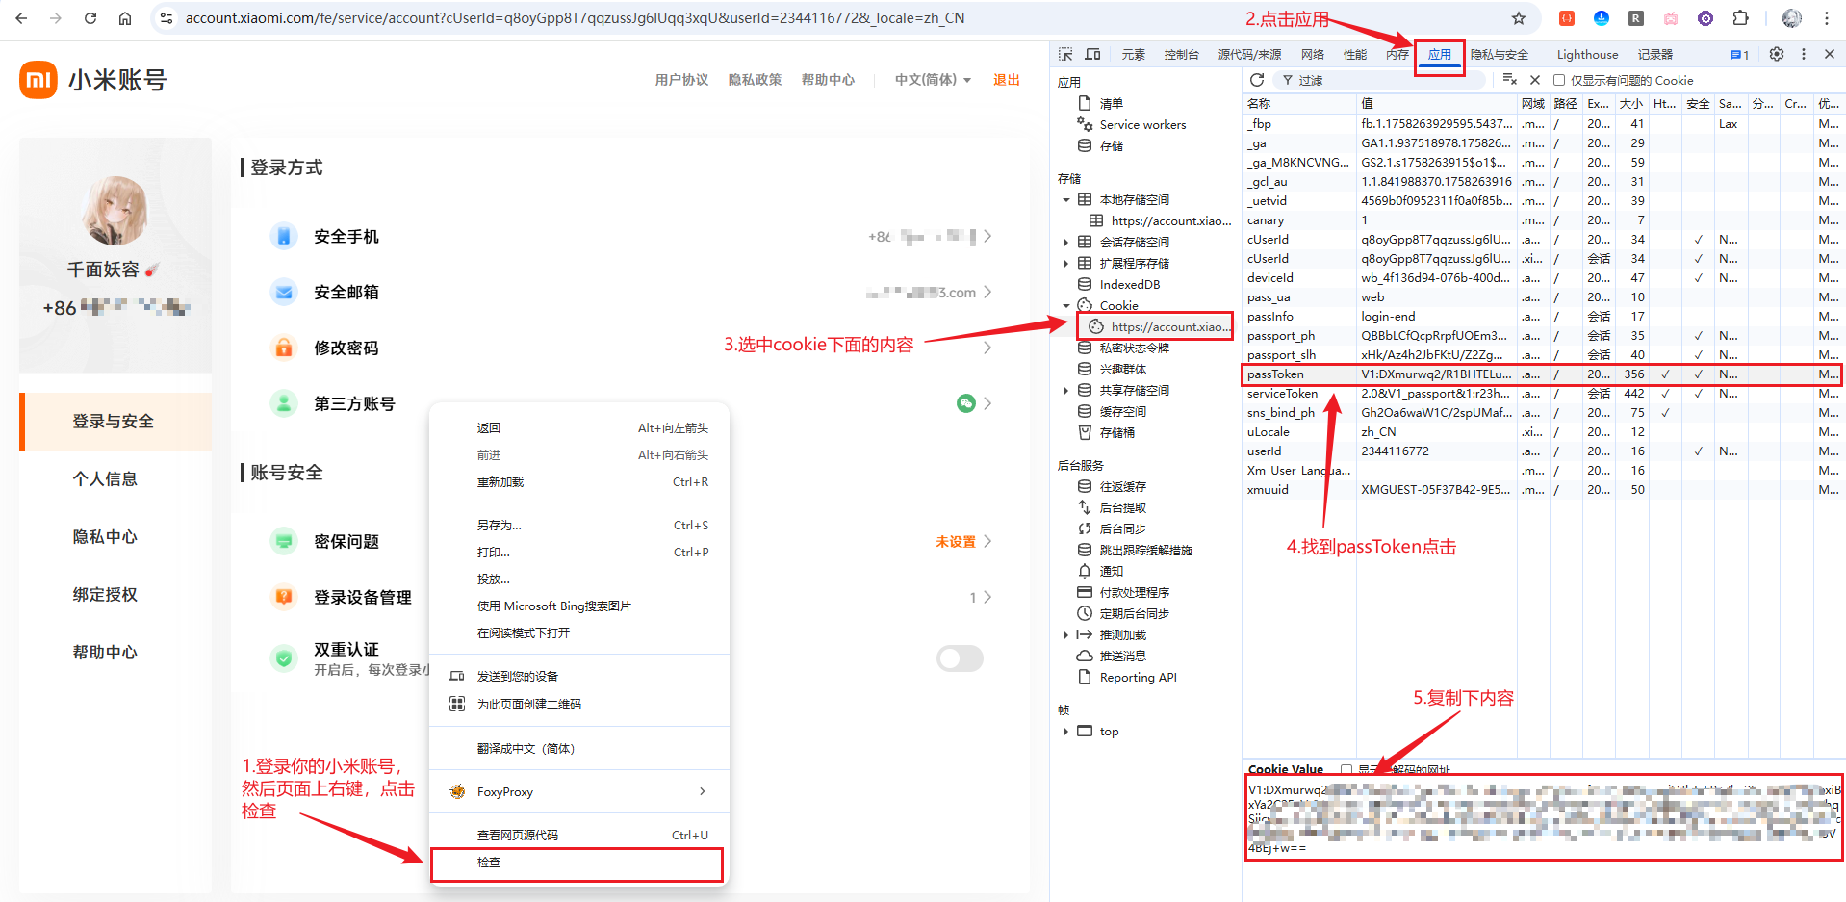This screenshot has width=1846, height=902.
Task: Open 个人信息 in the left sidebar
Action: (x=105, y=479)
